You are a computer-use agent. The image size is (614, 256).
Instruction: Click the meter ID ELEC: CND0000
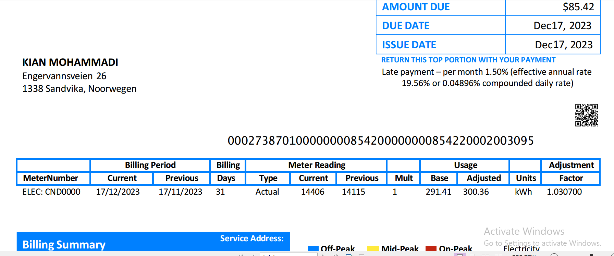point(51,192)
